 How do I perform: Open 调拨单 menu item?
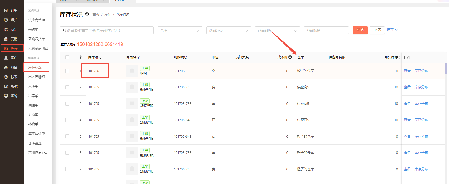point(33,105)
